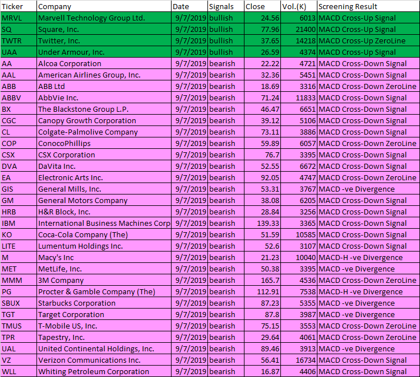The image size is (420, 377).
Task: Click MetLife, Inc. company cell
Action: pyautogui.click(x=104, y=269)
